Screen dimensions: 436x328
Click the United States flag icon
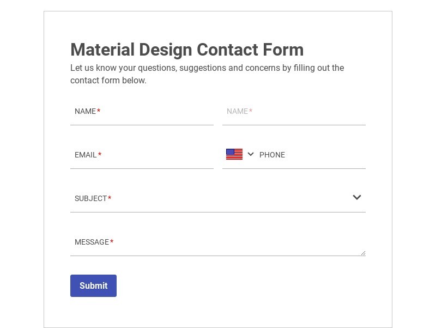point(234,154)
